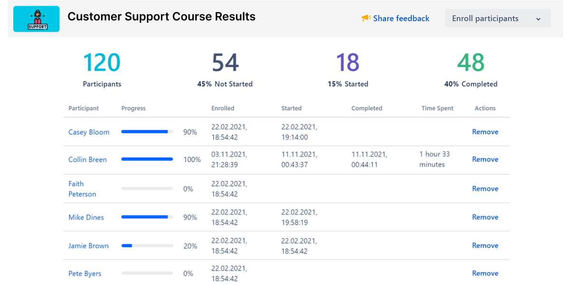Click the Progress column header

point(133,108)
